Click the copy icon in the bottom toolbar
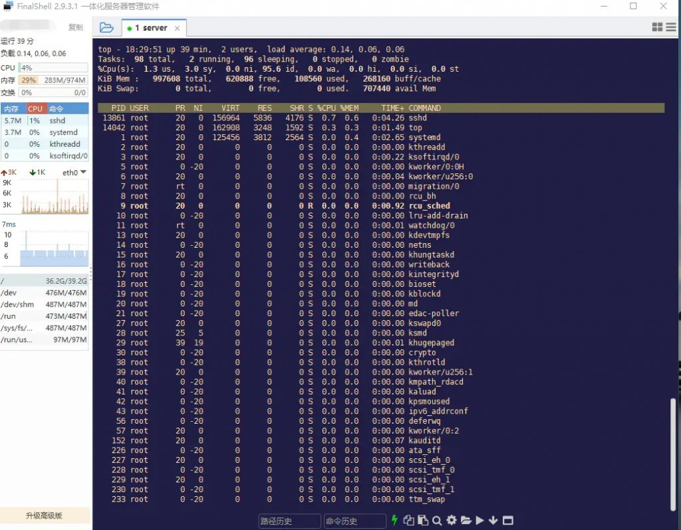The height and width of the screenshot is (530, 681). [x=408, y=521]
